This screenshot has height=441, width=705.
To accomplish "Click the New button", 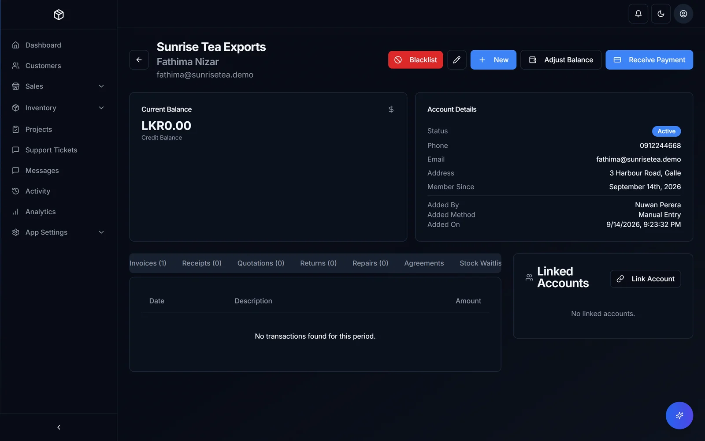I will 493,60.
